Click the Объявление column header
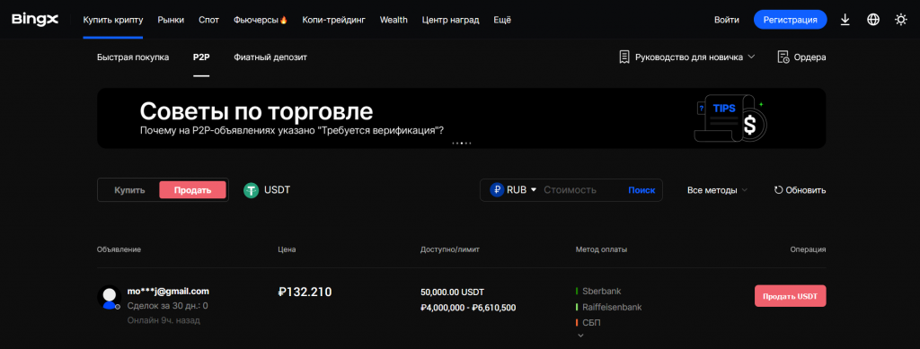920x349 pixels. [x=119, y=249]
